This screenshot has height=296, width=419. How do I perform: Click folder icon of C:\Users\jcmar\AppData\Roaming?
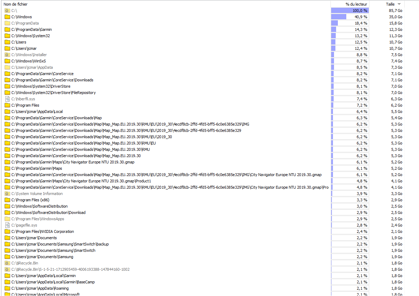(7, 289)
